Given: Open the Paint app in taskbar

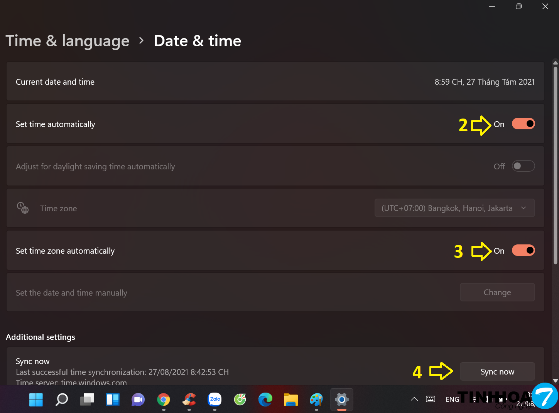Looking at the screenshot, I should coord(316,400).
